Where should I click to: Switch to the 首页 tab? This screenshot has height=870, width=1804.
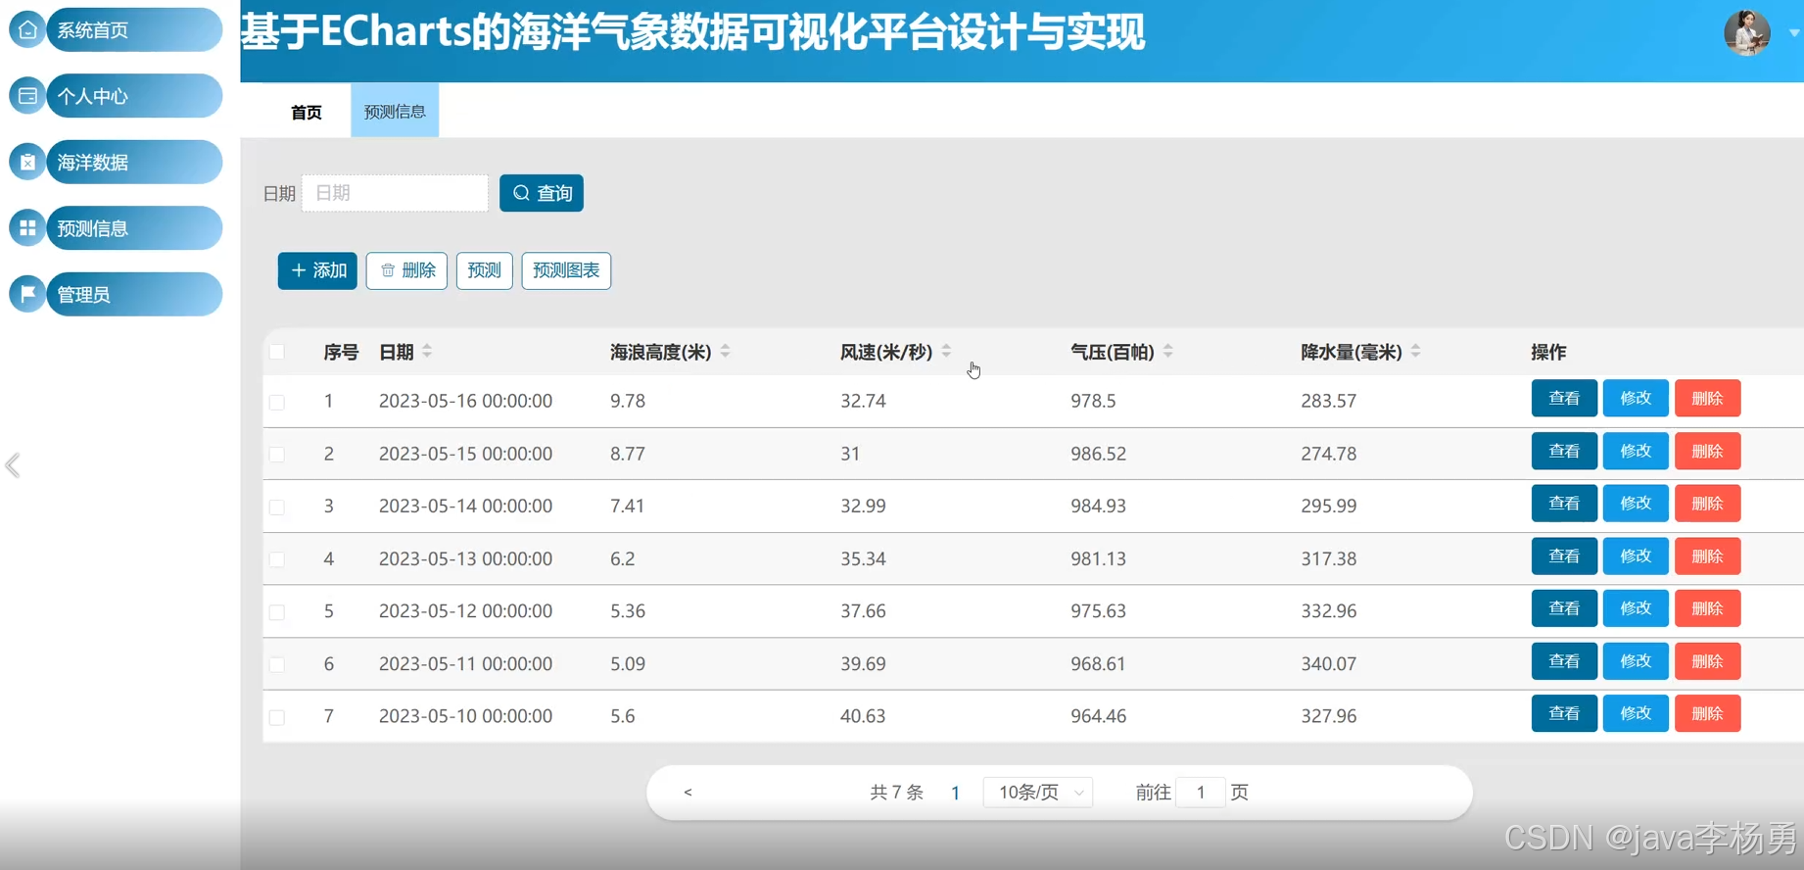pos(307,112)
